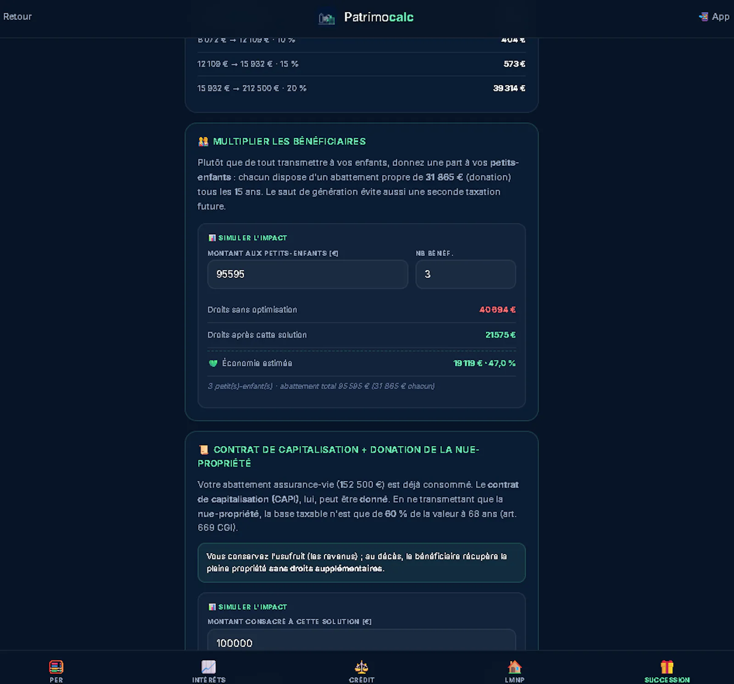Screen dimensions: 734x684
Task: Click the 'Multiplier les bénéficiaires' heading
Action: tap(289, 141)
